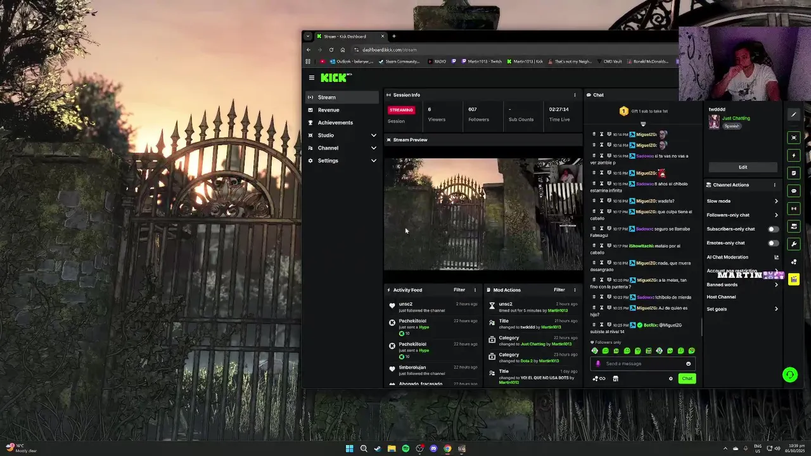Viewport: 811px width, 456px height.
Task: Click Host Channel action
Action: coord(721,297)
